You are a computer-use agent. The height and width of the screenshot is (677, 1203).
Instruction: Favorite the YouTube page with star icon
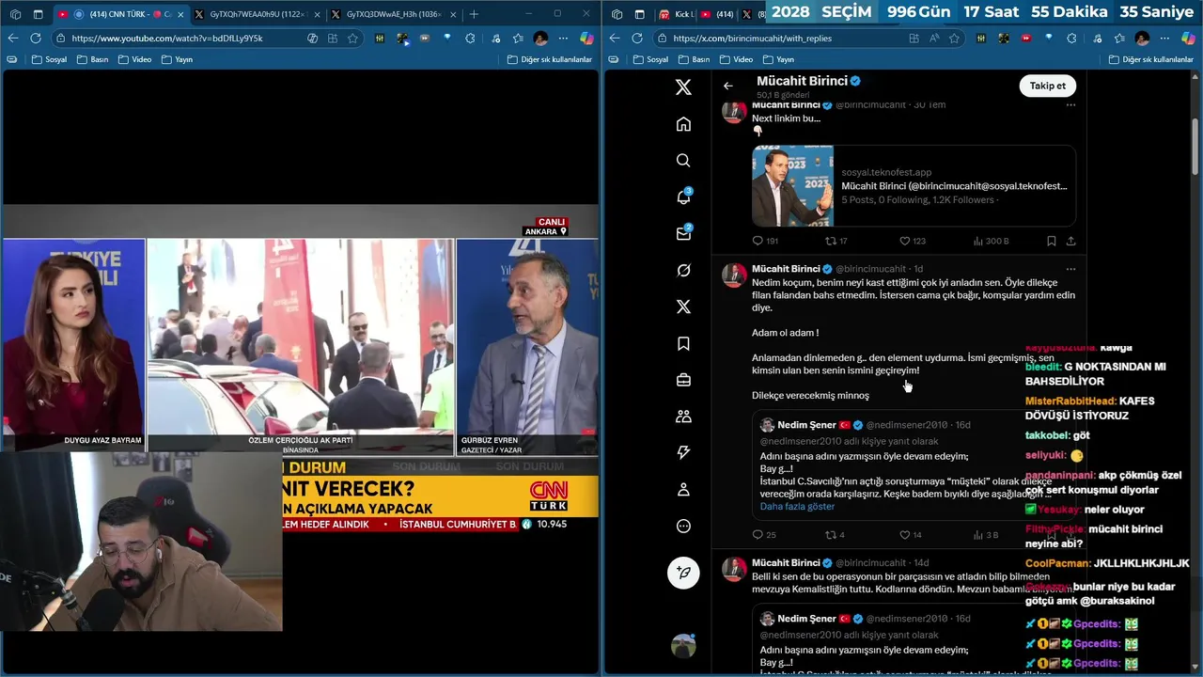[352, 39]
